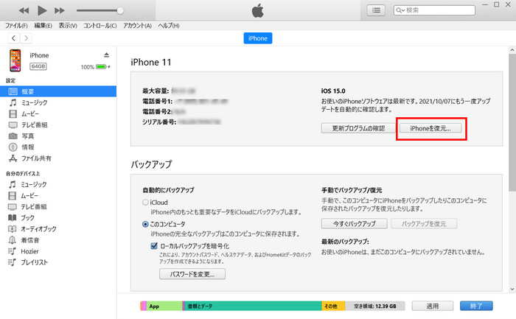Click the テレビ番組 icon under 自分のデバイス上
The height and width of the screenshot is (319, 516).
[13, 207]
